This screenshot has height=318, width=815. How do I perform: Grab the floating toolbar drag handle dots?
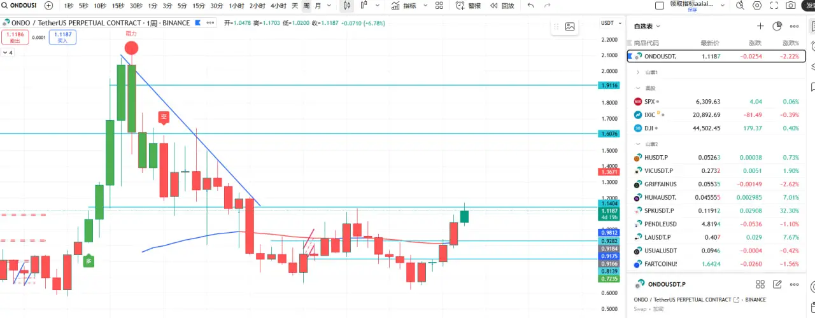point(556,27)
